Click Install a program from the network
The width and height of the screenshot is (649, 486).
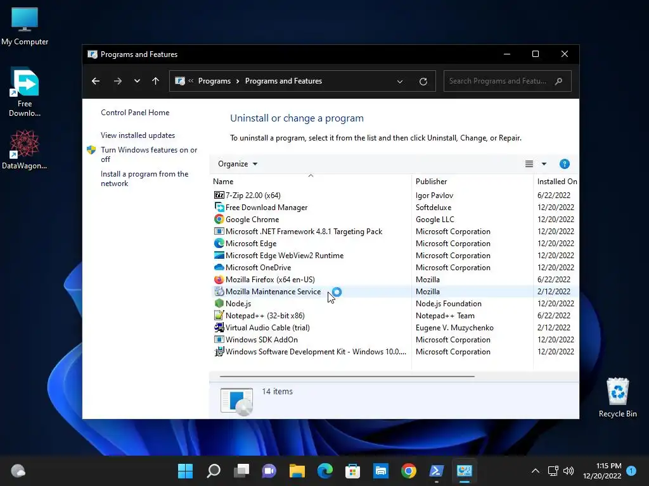tap(145, 178)
